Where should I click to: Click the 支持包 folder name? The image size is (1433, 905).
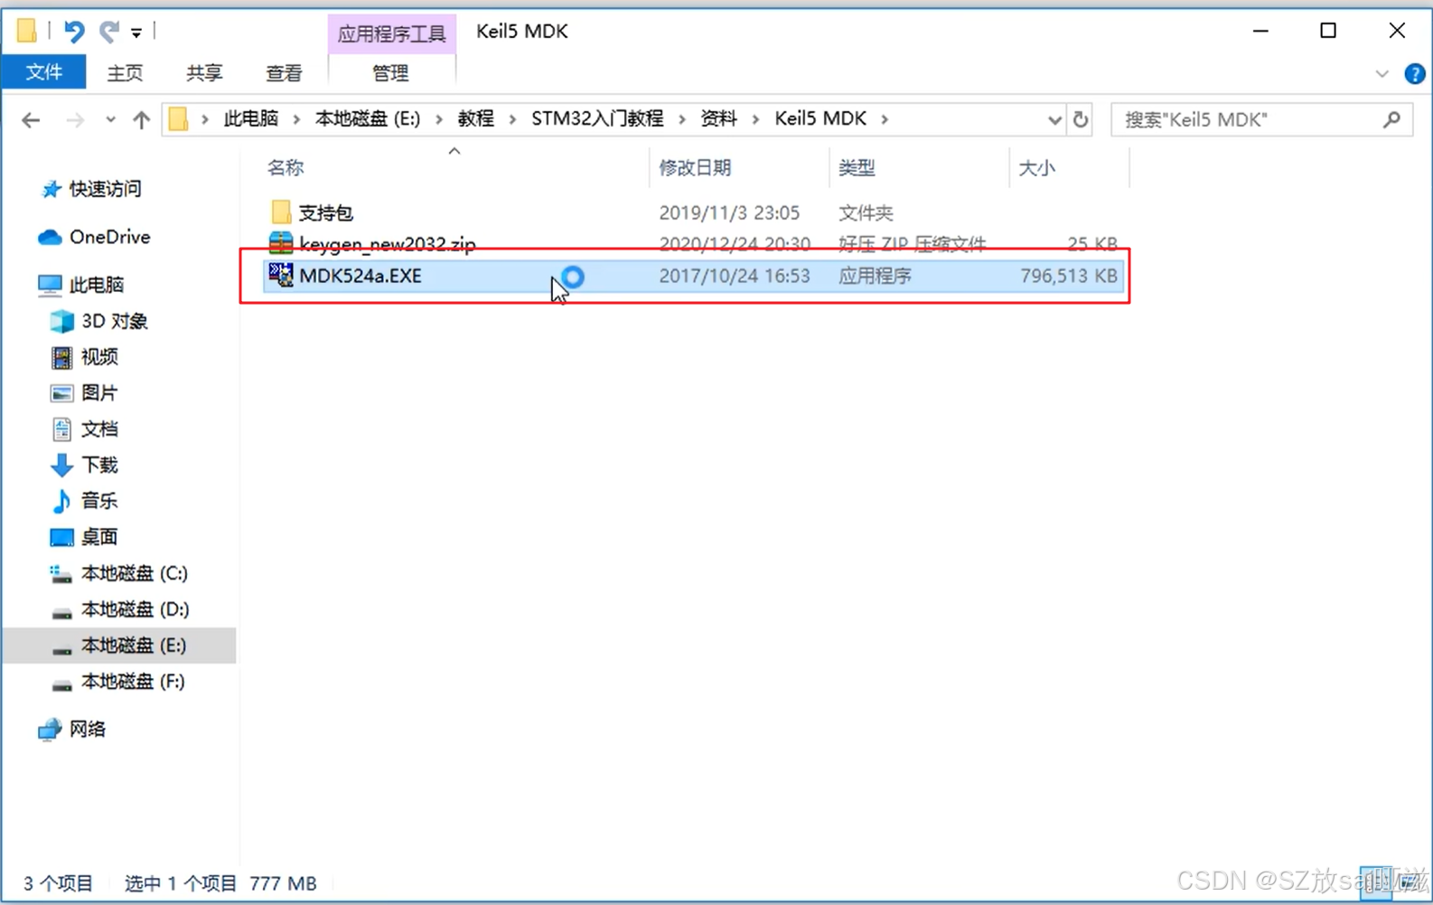[x=326, y=212]
